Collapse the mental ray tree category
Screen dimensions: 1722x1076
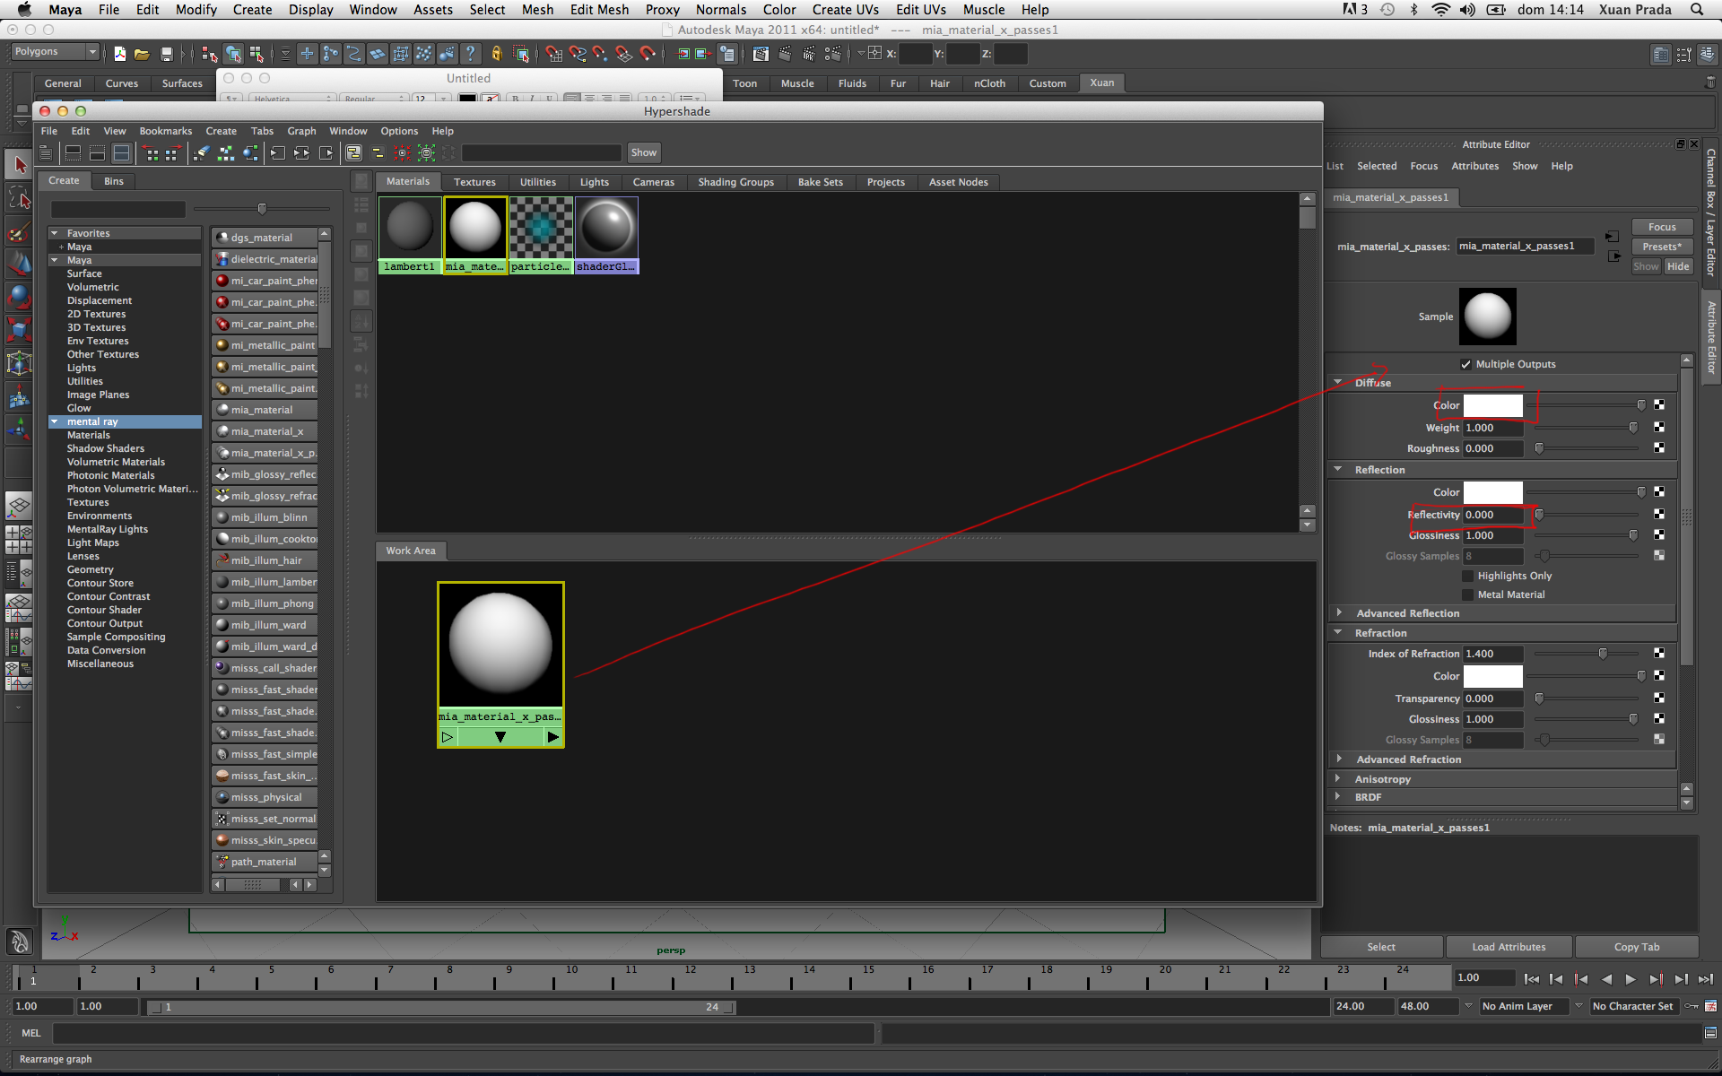click(x=55, y=421)
